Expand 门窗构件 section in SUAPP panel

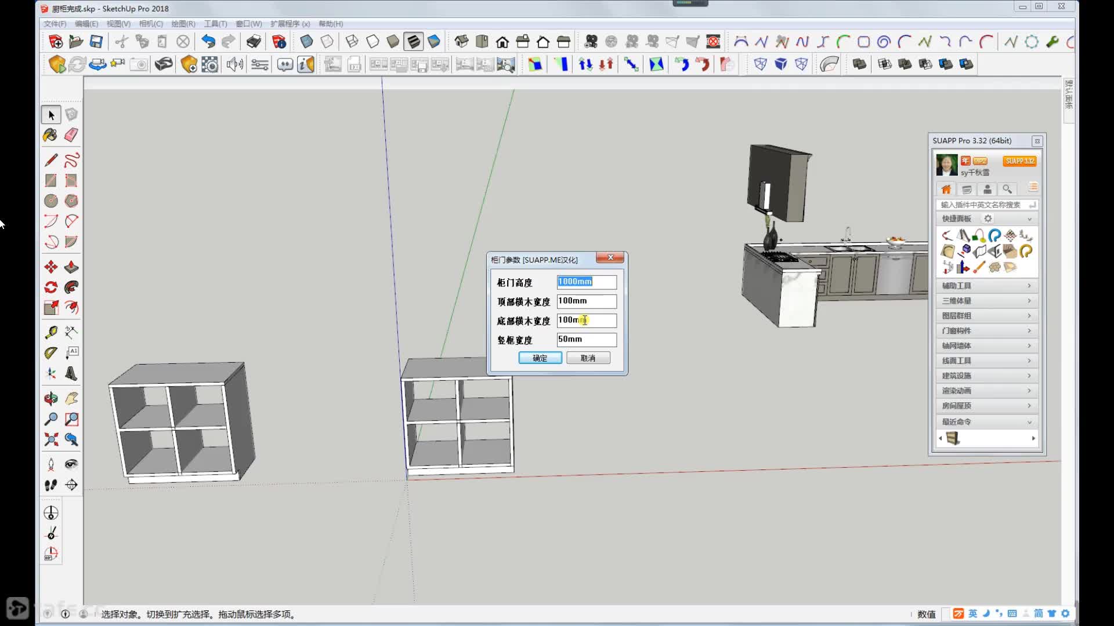[987, 330]
